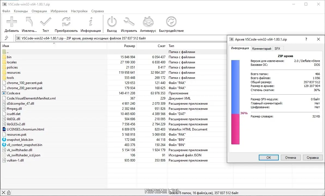Screen dimensions: 325x196
Task: Click the Добавить (Add) toolbar icon
Action: (x=12, y=22)
